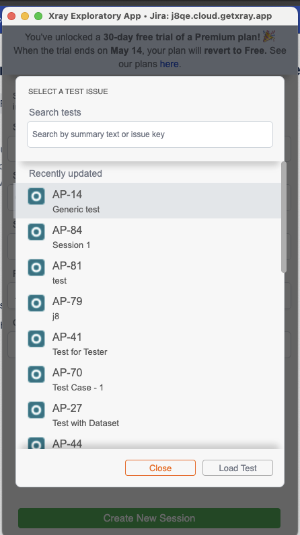The height and width of the screenshot is (535, 300).
Task: Click the test icon beside AP-84
Action: coord(36,232)
